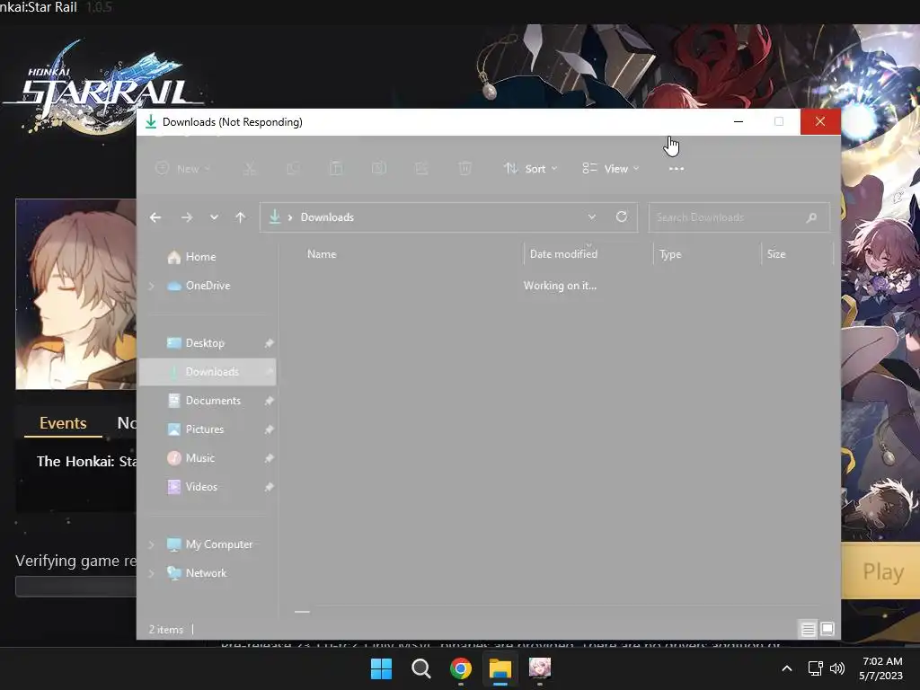Viewport: 920px width, 690px height.
Task: Click Honkai Star Rail launcher taskbar icon
Action: [x=540, y=668]
